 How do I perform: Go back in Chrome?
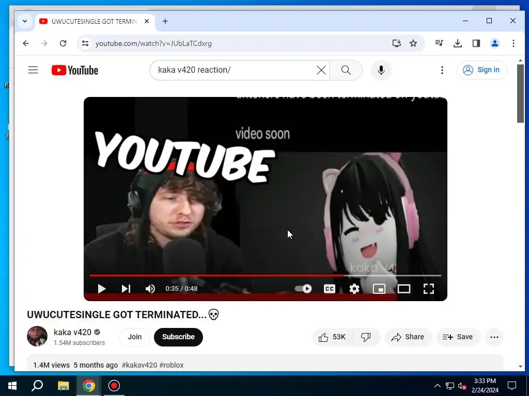pyautogui.click(x=26, y=43)
